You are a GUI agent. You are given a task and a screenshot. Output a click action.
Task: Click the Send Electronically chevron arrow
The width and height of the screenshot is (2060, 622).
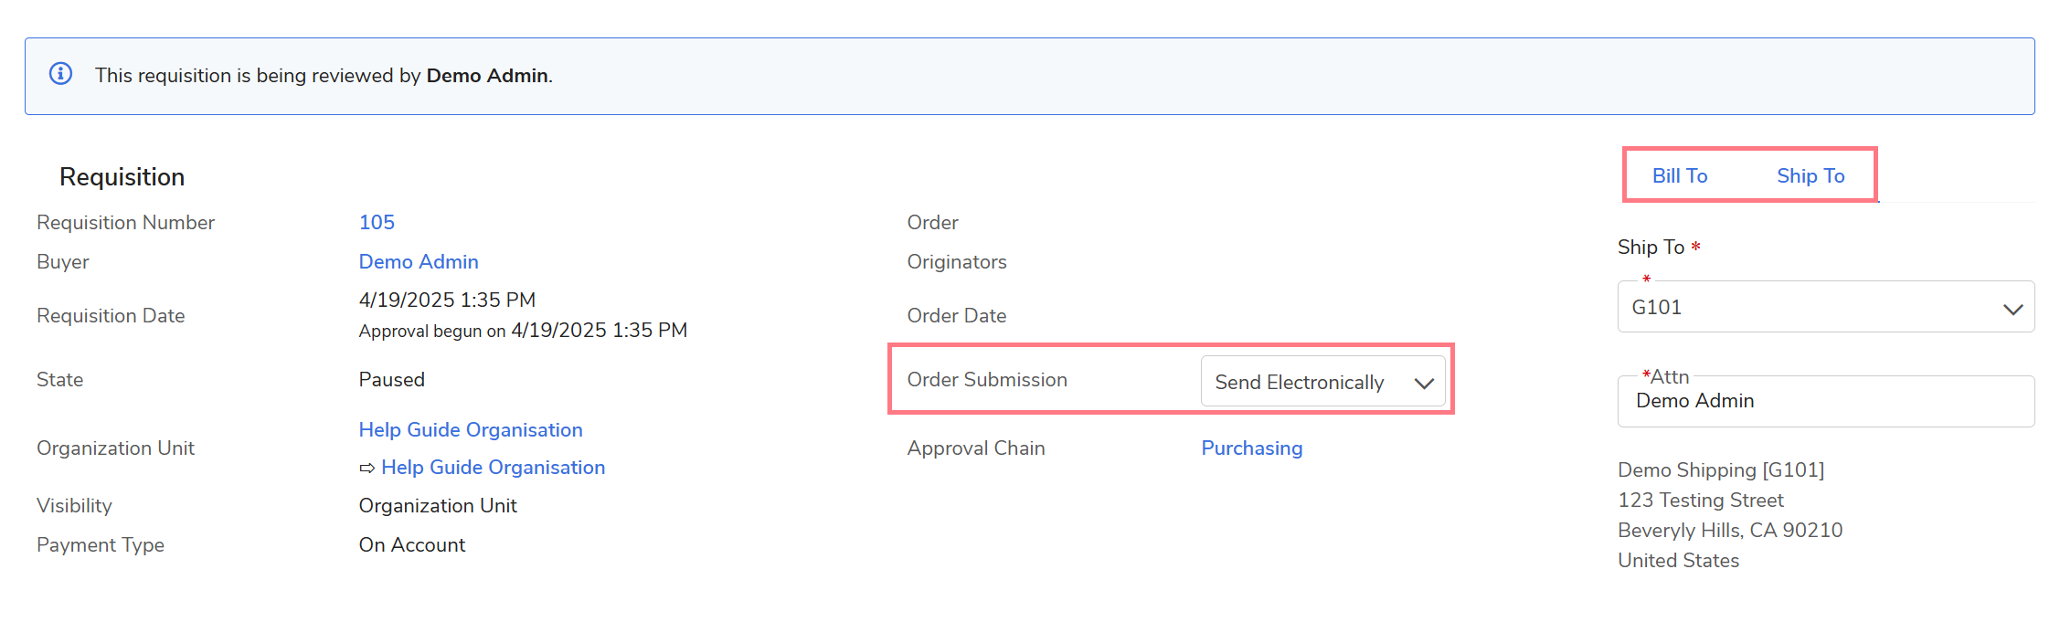coord(1423,383)
